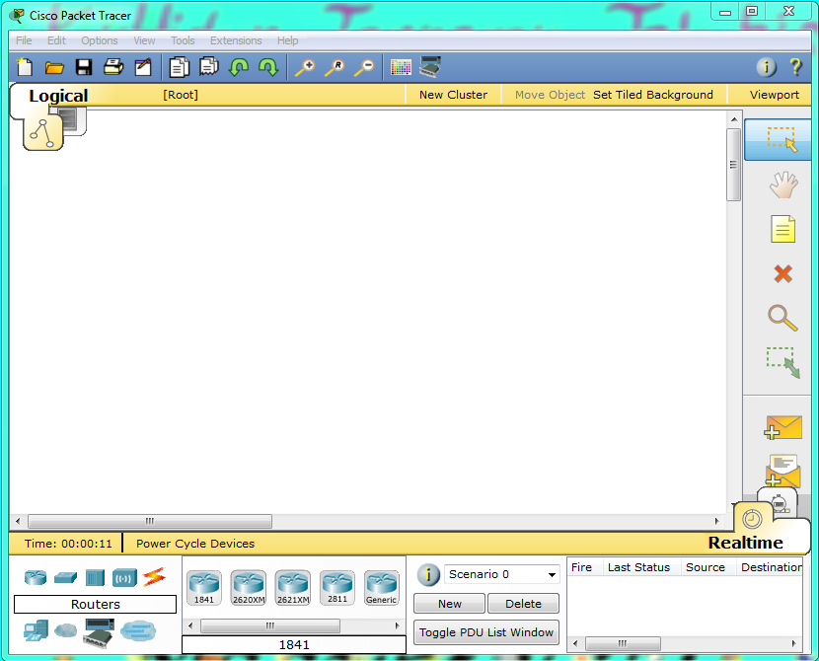This screenshot has width=819, height=661.
Task: Click the workspace horizontal scrollbar thumb
Action: 150,521
